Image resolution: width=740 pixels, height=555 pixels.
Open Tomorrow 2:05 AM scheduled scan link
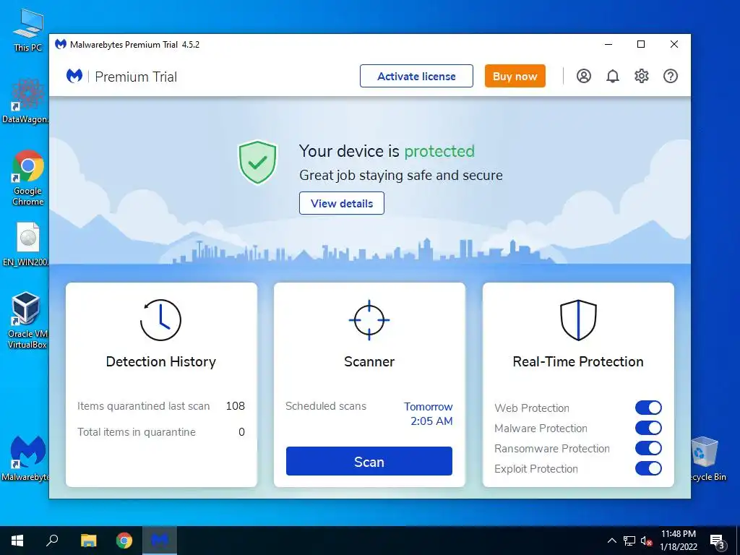click(x=429, y=414)
